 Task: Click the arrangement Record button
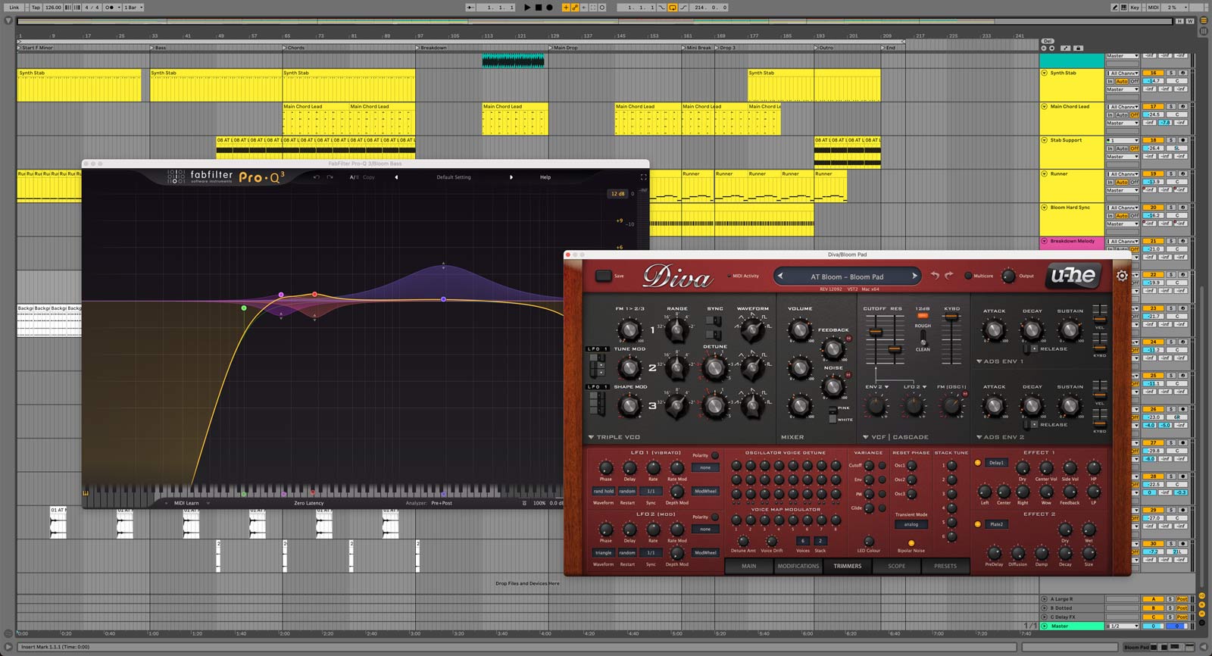click(549, 8)
